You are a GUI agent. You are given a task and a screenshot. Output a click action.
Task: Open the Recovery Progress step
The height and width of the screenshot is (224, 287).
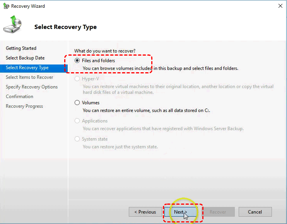coord(24,106)
